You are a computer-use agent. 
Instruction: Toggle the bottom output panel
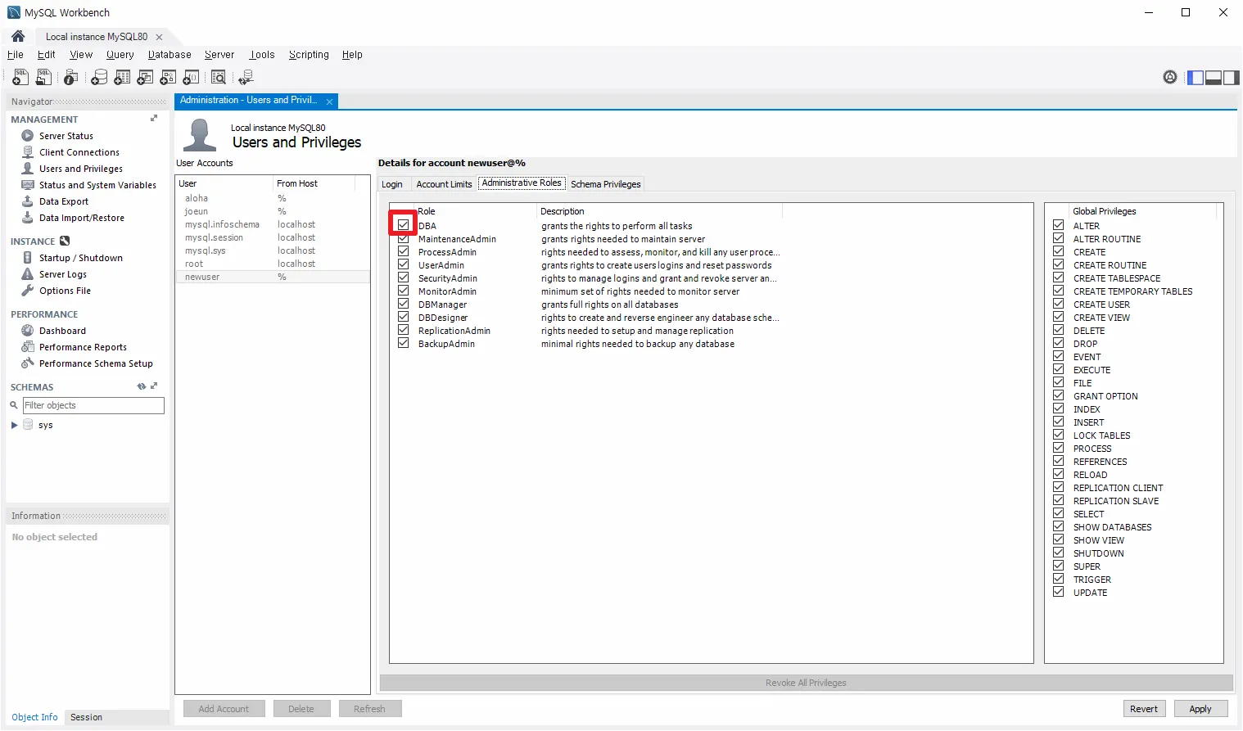1214,77
